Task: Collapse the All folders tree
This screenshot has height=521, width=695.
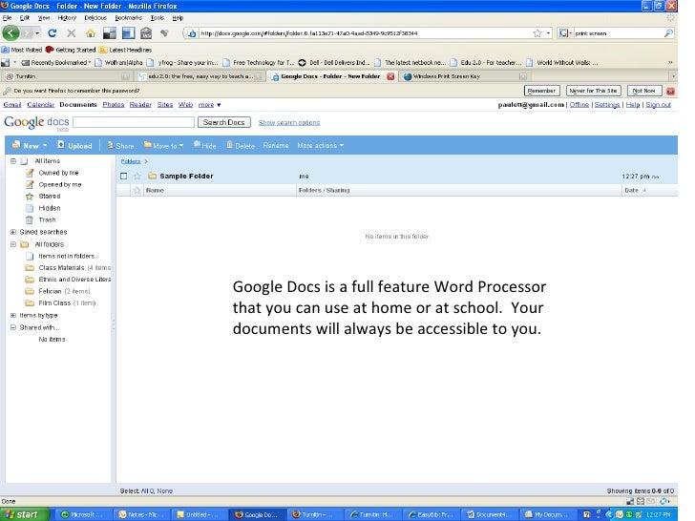Action: click(13, 244)
